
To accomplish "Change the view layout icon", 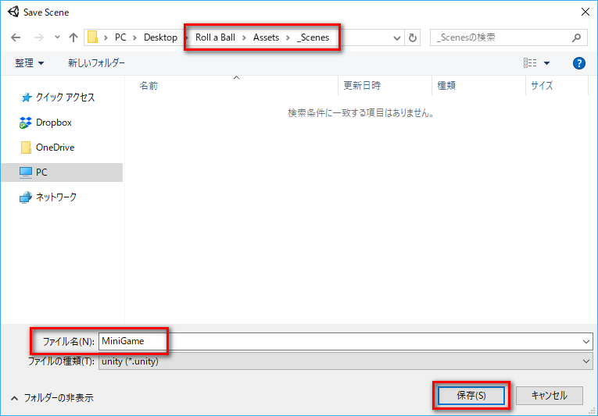I will click(x=530, y=63).
